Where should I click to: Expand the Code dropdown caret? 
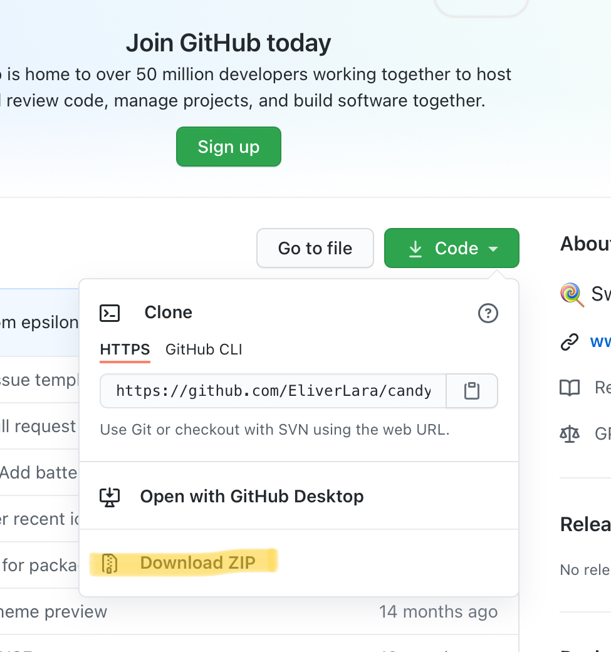point(494,249)
